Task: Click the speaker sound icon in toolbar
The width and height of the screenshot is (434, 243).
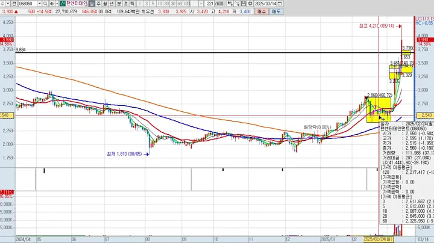Action: pos(52,4)
